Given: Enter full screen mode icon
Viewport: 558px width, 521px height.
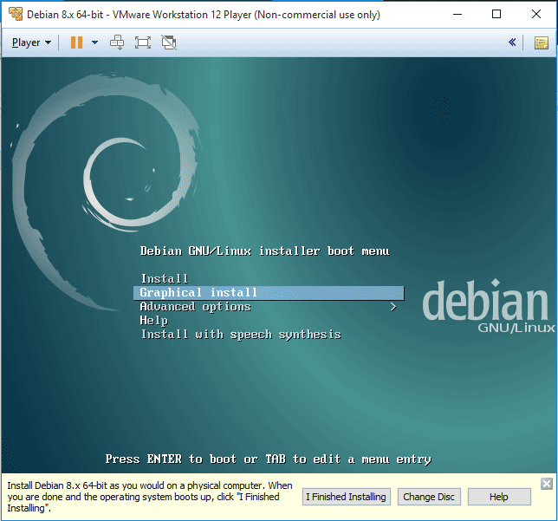Looking at the screenshot, I should tap(143, 42).
